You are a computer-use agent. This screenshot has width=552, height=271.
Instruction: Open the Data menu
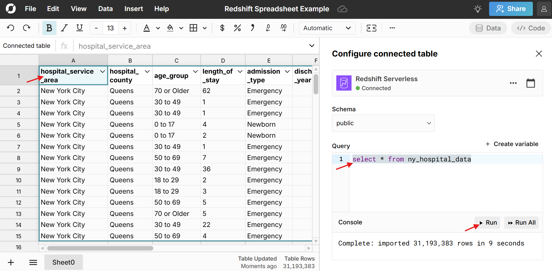pos(105,9)
